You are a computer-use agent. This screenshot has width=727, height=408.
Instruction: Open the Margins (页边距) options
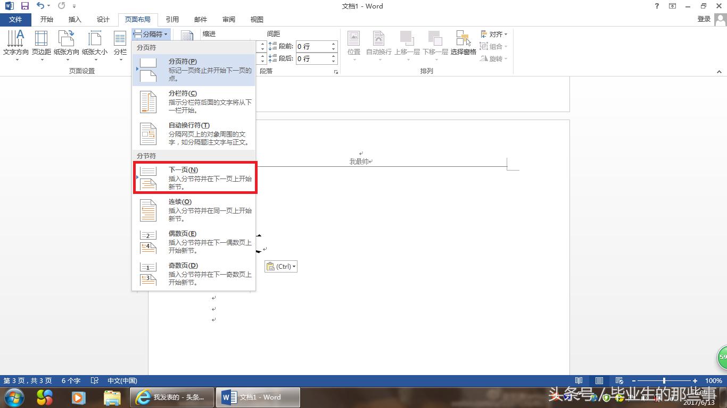pos(41,46)
